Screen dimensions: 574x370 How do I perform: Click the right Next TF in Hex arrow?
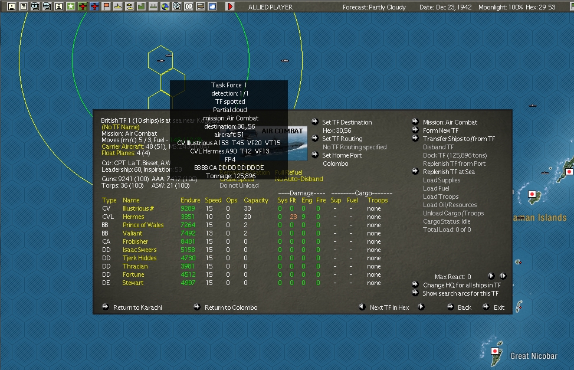(x=421, y=307)
